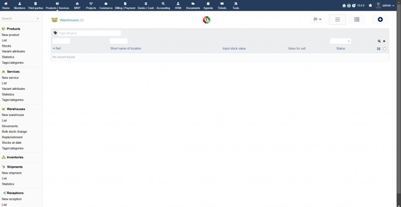Expand the sidebar Search dropdown arrow
The image size is (401, 207).
point(38,19)
